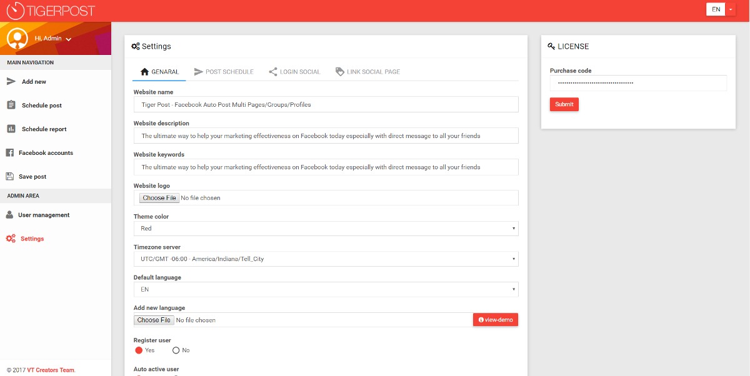Switch to the Login Social tab
The width and height of the screenshot is (750, 376).
pyautogui.click(x=294, y=72)
